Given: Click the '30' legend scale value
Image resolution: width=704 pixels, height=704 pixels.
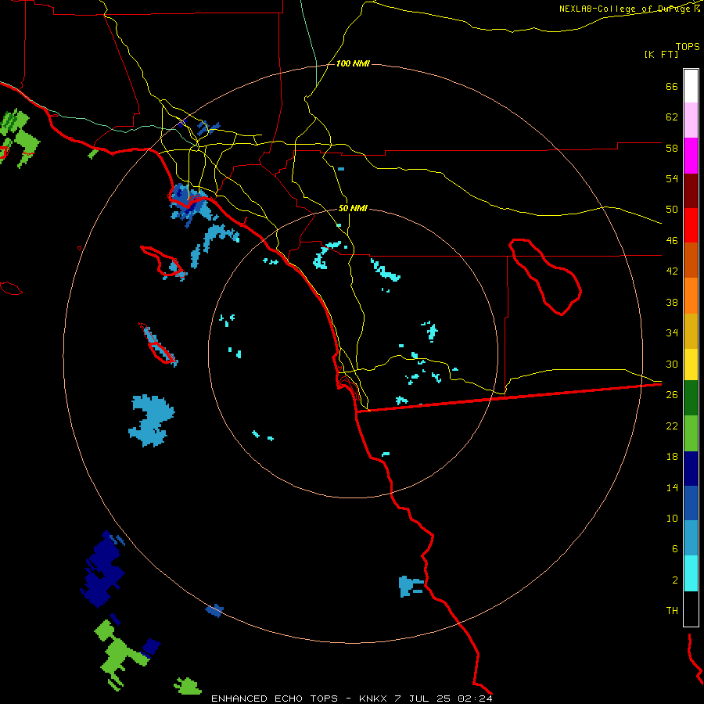Looking at the screenshot, I should (672, 364).
